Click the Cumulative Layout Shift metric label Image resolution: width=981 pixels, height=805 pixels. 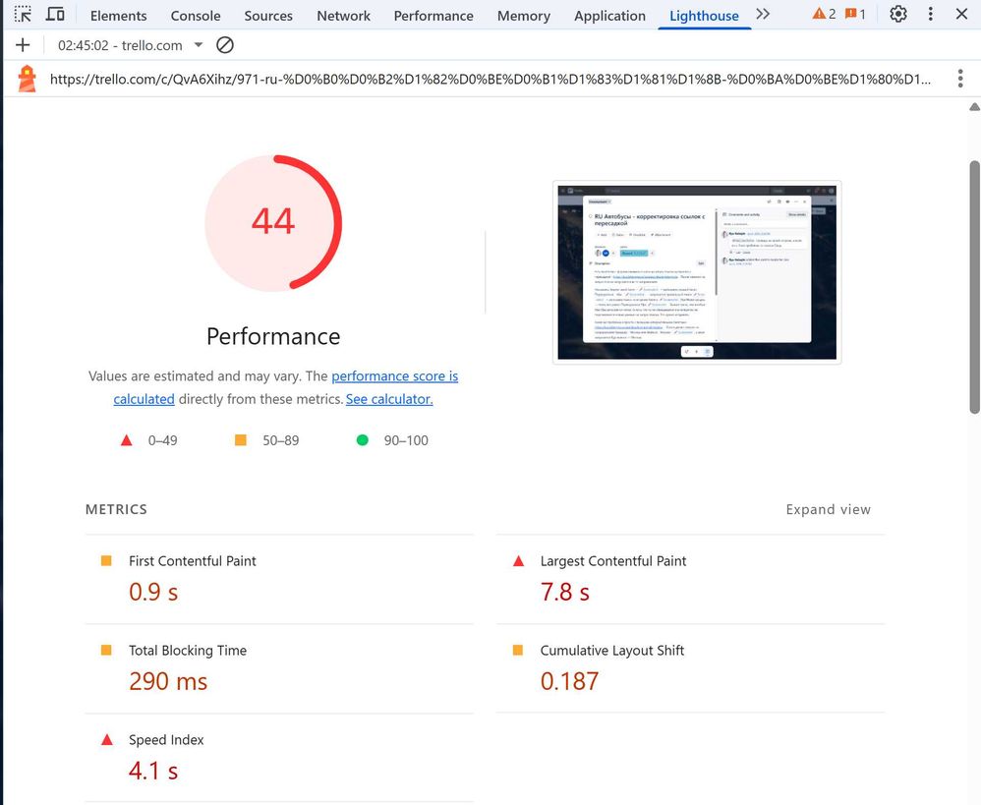611,651
